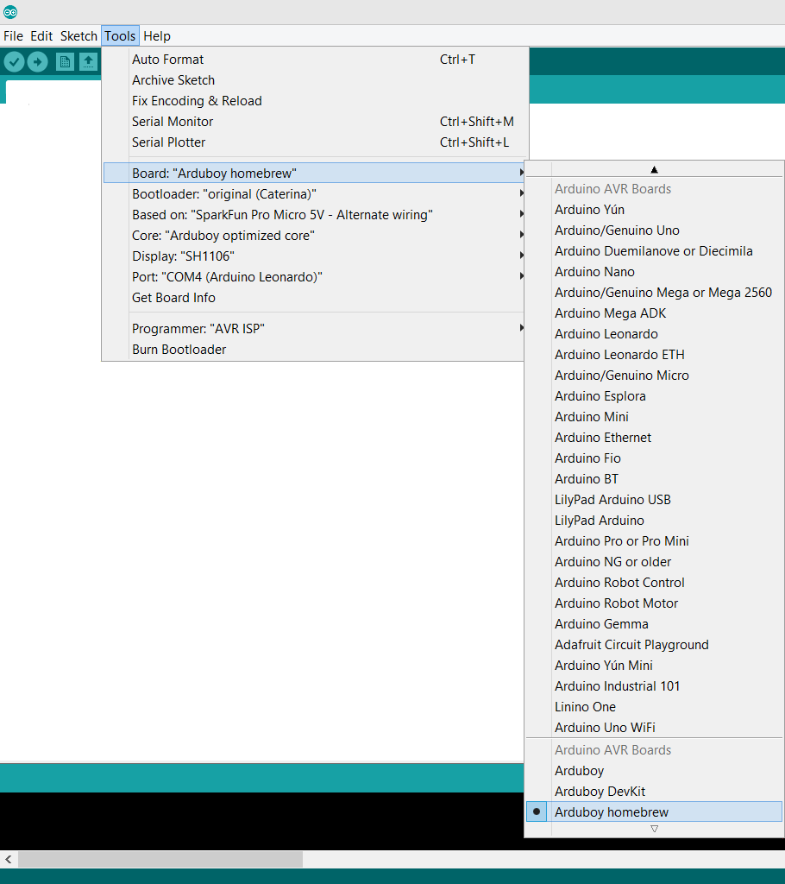
Task: Select Arduboy DevKit board option
Action: pos(600,791)
